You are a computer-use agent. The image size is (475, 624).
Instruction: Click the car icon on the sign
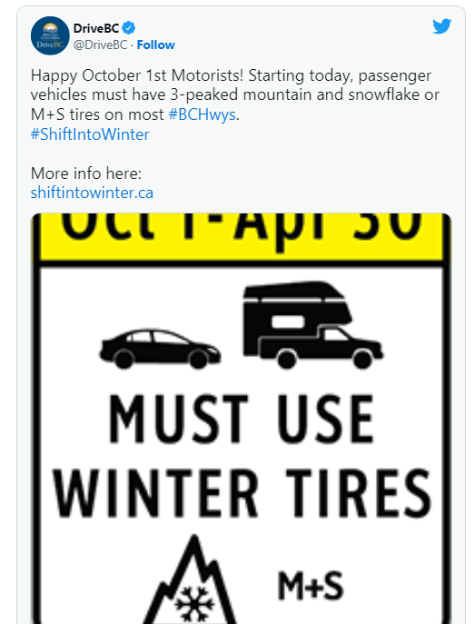pos(160,349)
